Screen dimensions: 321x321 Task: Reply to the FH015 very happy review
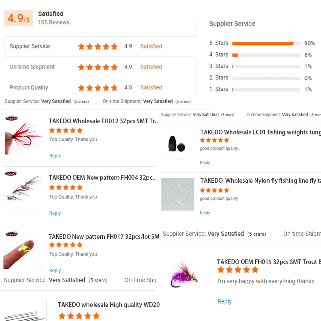224,302
